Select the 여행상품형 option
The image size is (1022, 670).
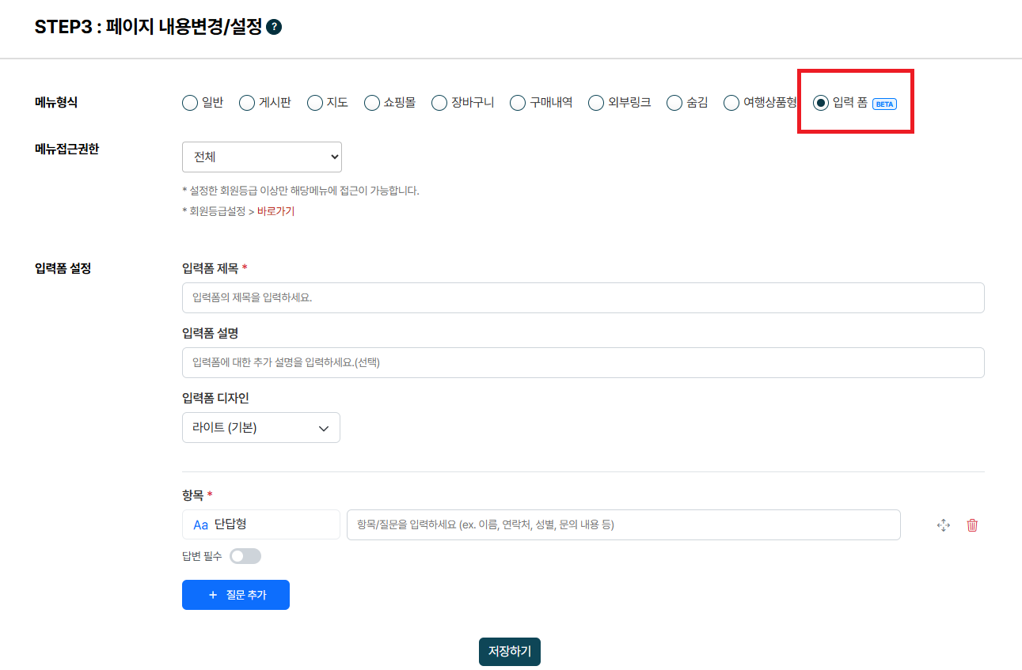(x=731, y=102)
